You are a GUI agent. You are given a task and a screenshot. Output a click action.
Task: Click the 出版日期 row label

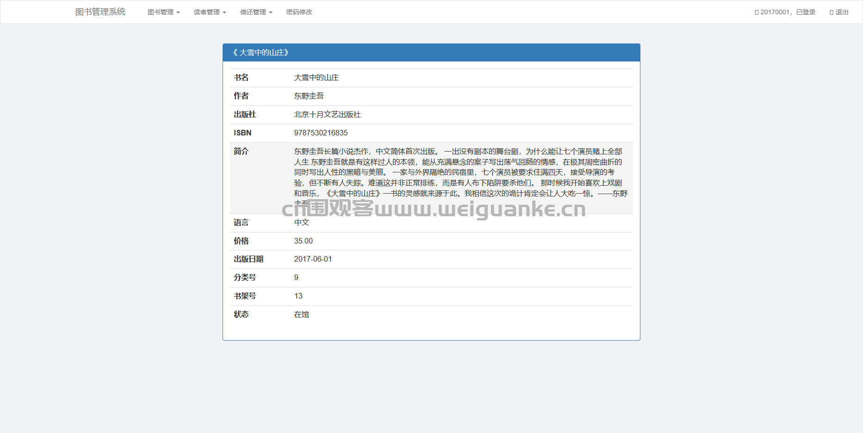[248, 259]
